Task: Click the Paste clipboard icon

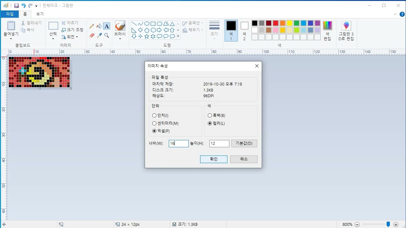Action: 11,26
